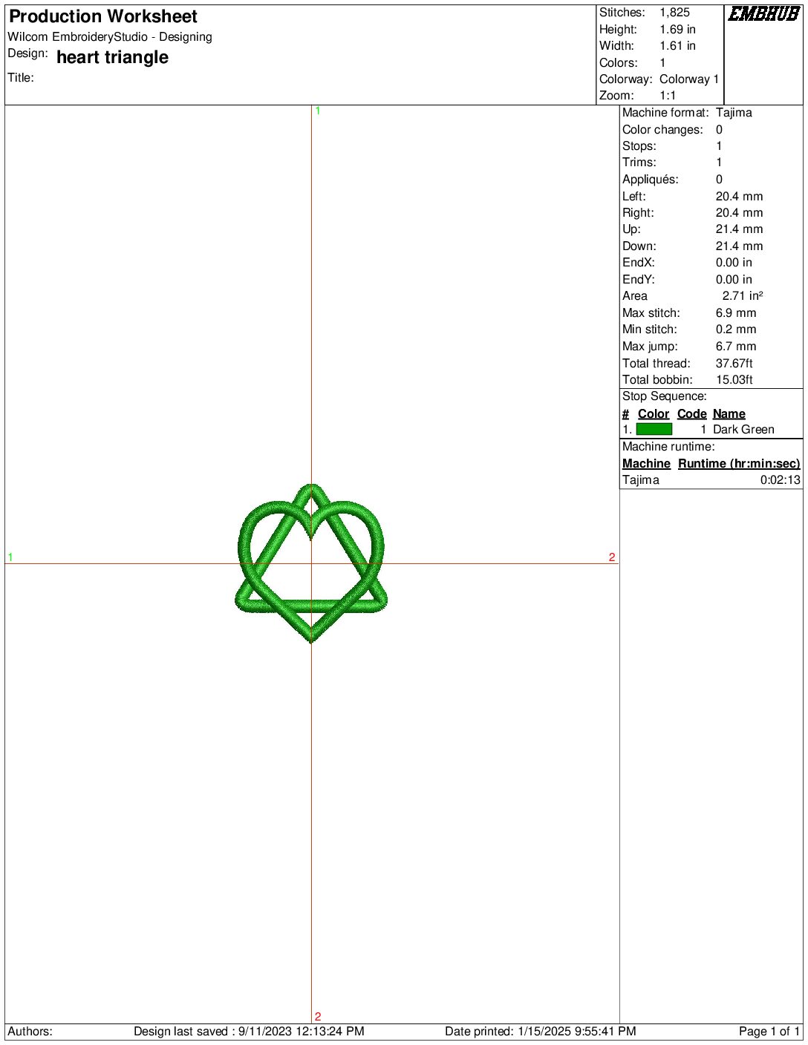Click the 'Machine runtime:' heading
This screenshot has height=1045, width=808.
[668, 446]
